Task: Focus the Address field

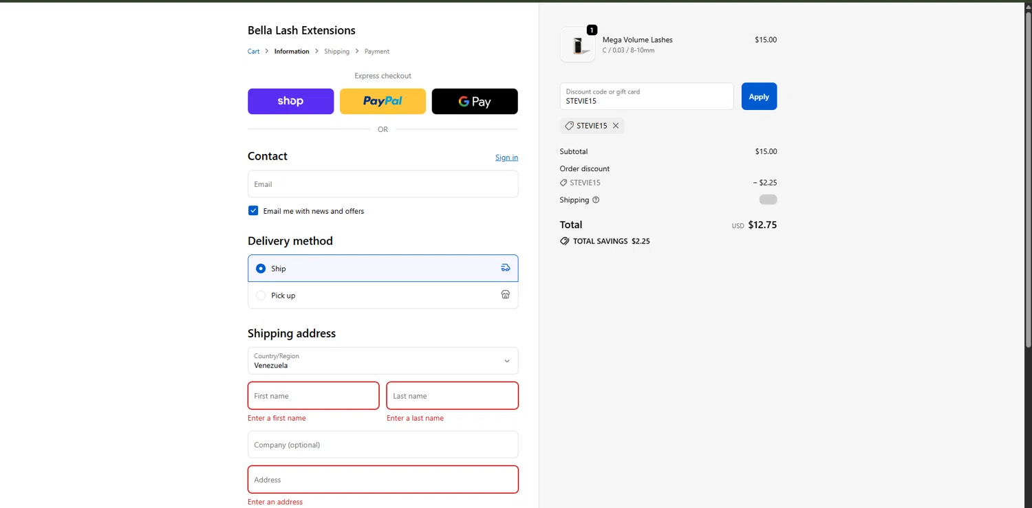Action: click(383, 480)
